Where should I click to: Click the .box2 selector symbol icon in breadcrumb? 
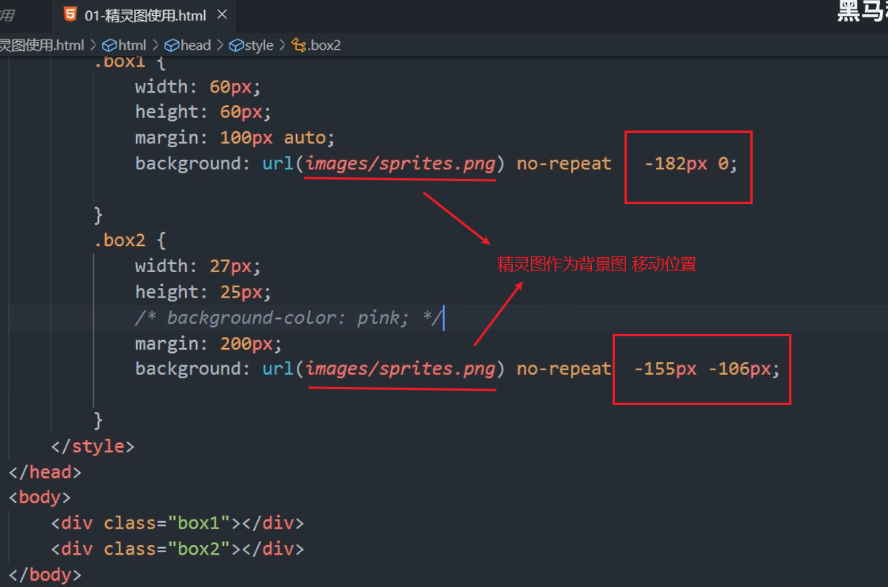(298, 45)
